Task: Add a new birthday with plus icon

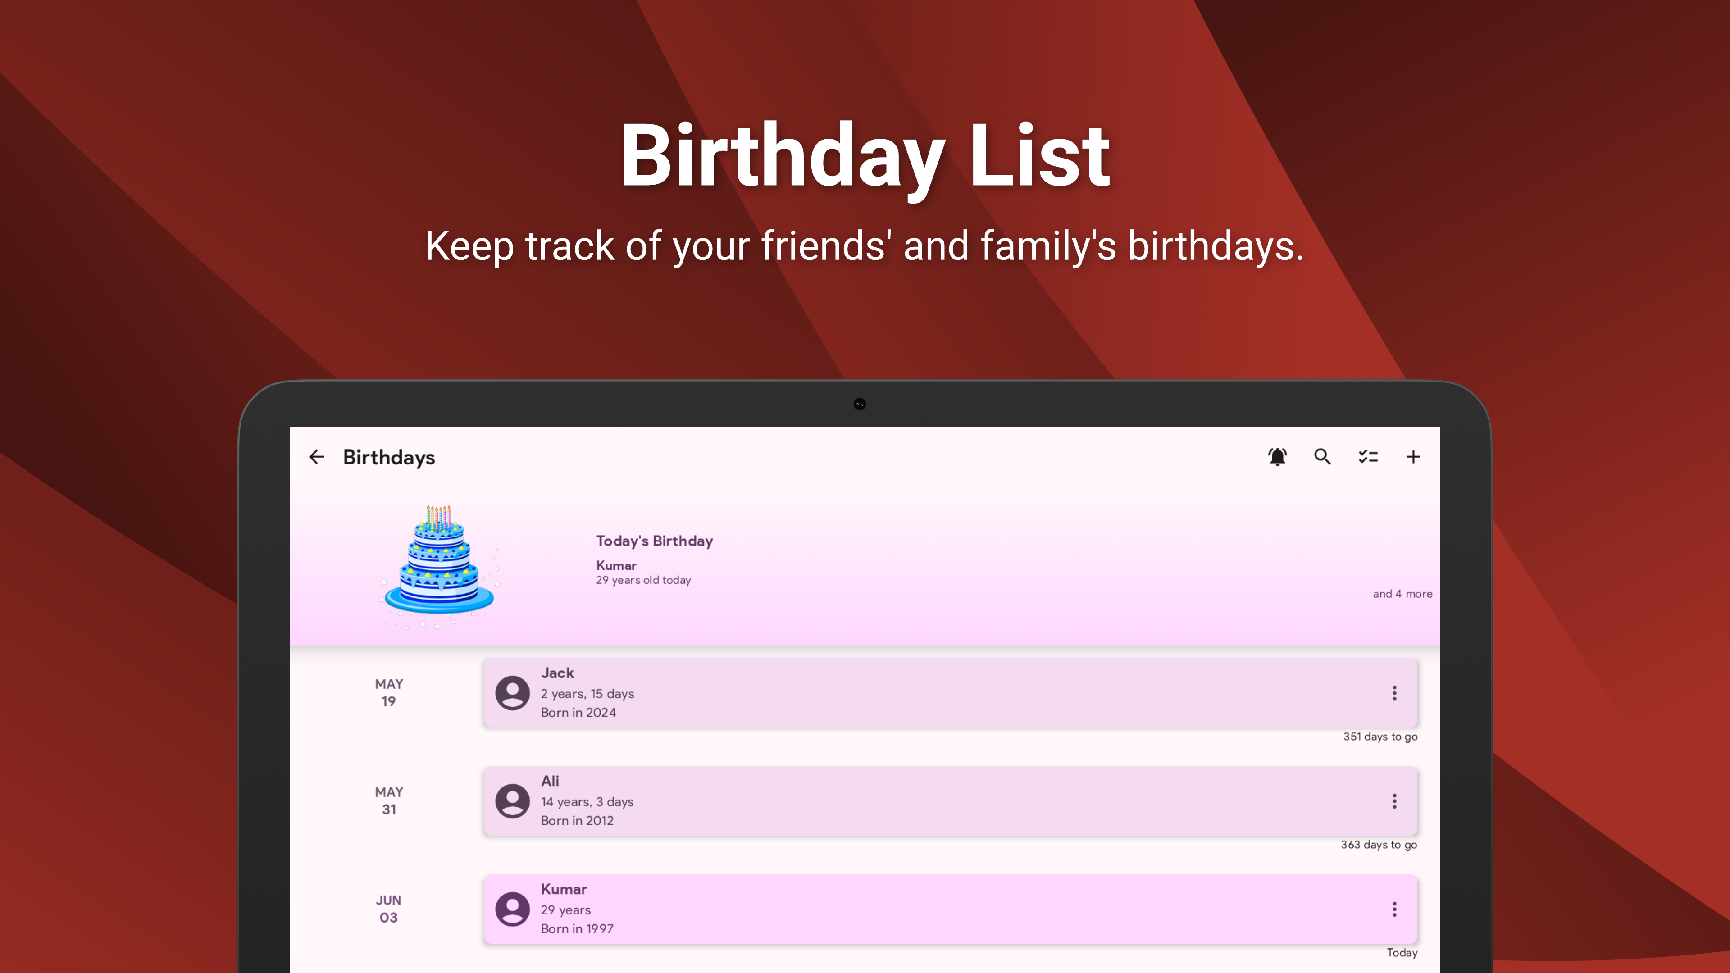Action: 1413,457
